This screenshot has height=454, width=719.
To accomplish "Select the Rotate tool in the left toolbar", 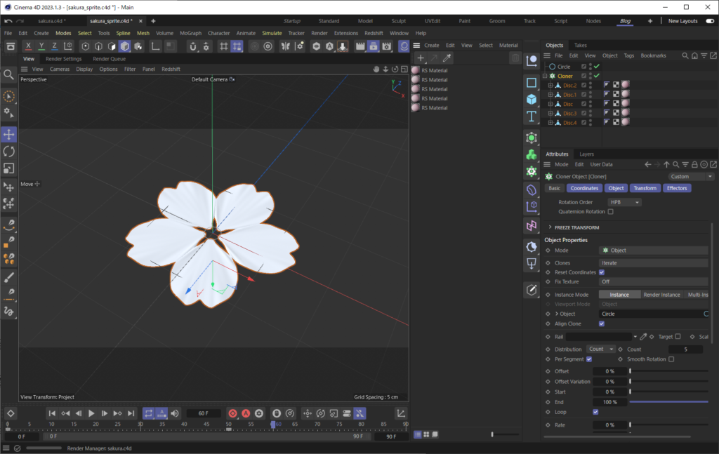I will [9, 152].
